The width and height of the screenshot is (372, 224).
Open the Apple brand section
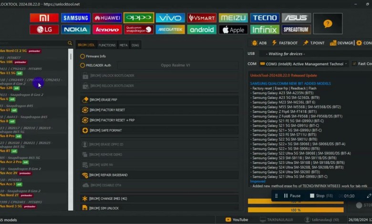233,30
